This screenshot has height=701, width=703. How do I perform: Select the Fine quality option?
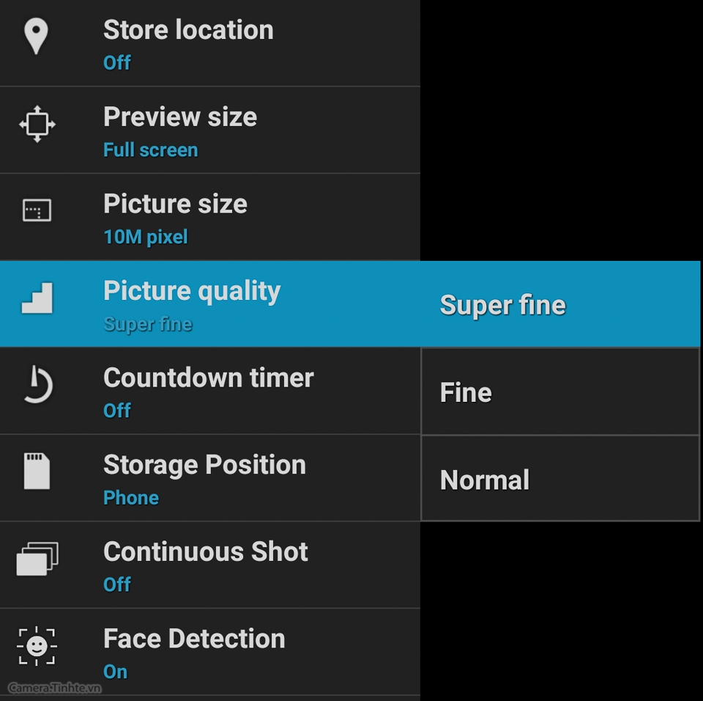(x=560, y=392)
